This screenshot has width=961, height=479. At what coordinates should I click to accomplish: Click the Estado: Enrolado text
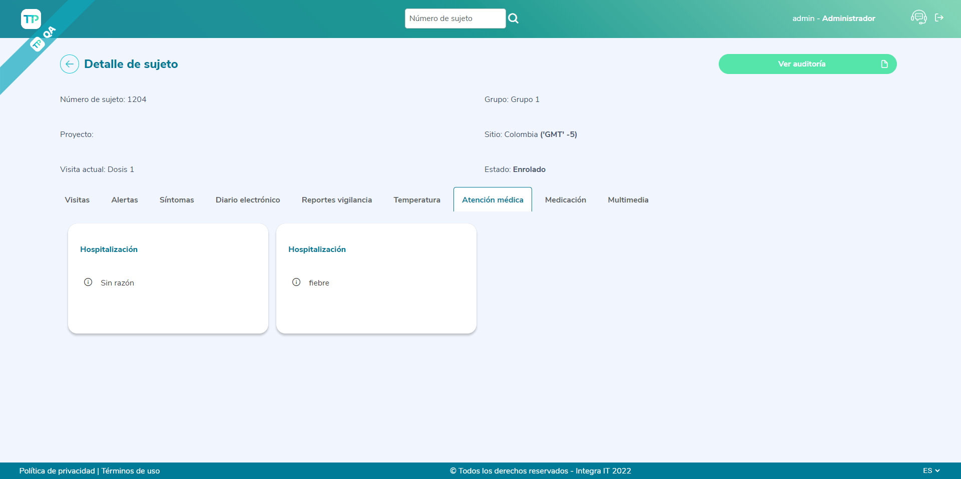(x=515, y=169)
